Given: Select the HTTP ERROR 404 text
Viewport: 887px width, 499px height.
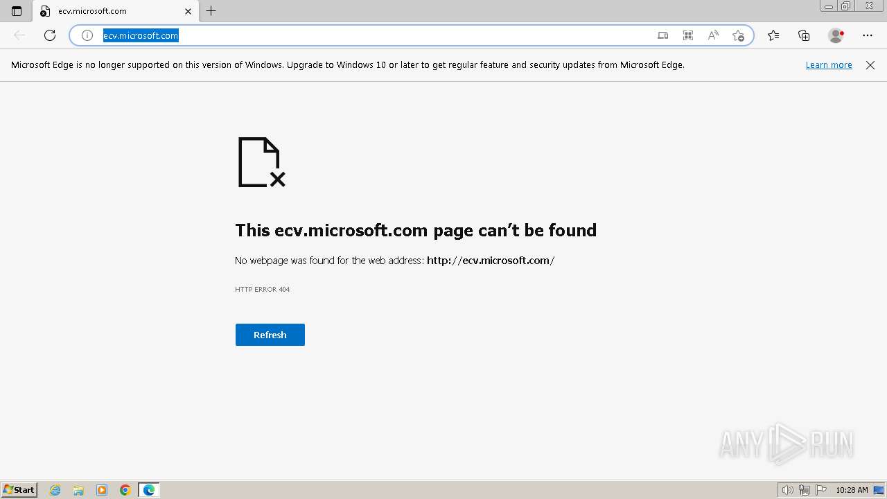Looking at the screenshot, I should tap(263, 290).
